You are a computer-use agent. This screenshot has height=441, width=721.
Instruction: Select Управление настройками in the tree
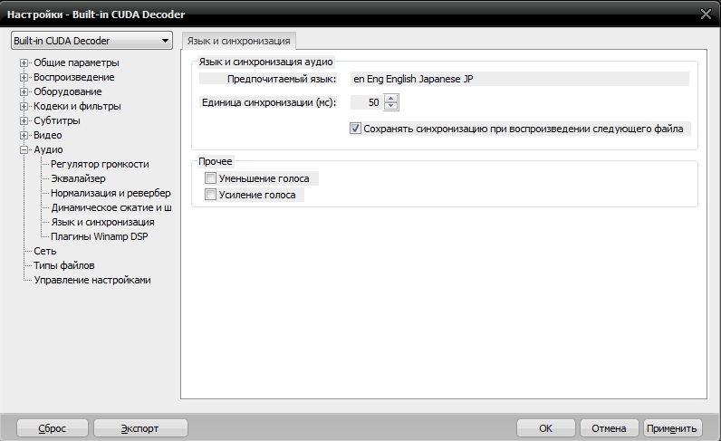click(92, 280)
